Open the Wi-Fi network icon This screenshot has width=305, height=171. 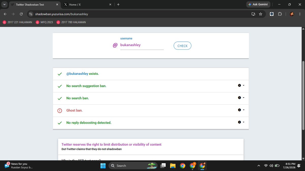[266, 166]
